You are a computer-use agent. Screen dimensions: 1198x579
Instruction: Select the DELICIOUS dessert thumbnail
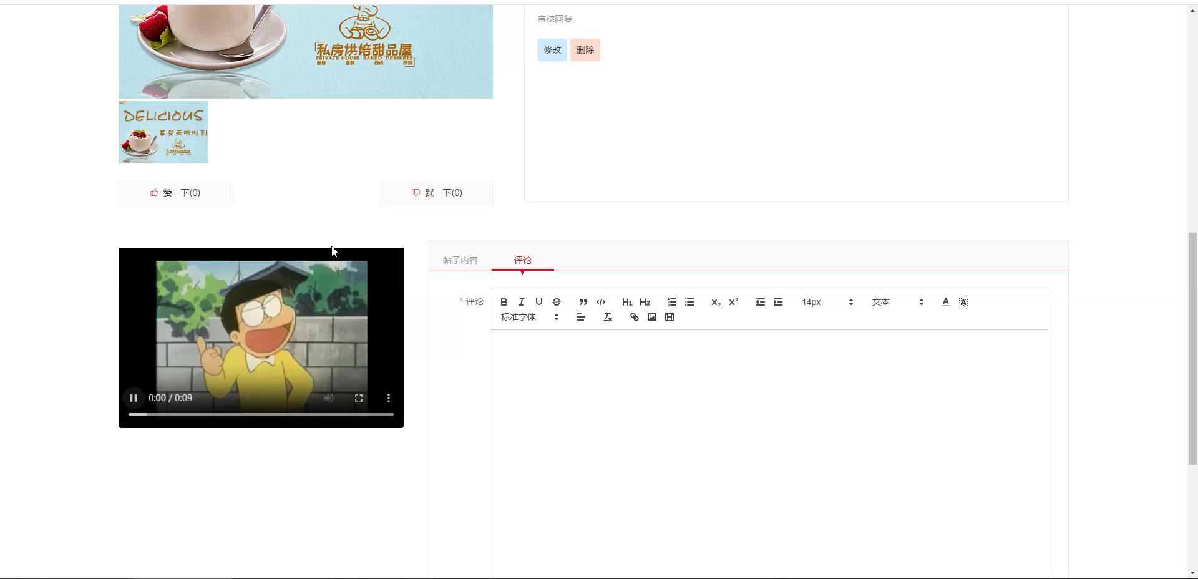[163, 132]
